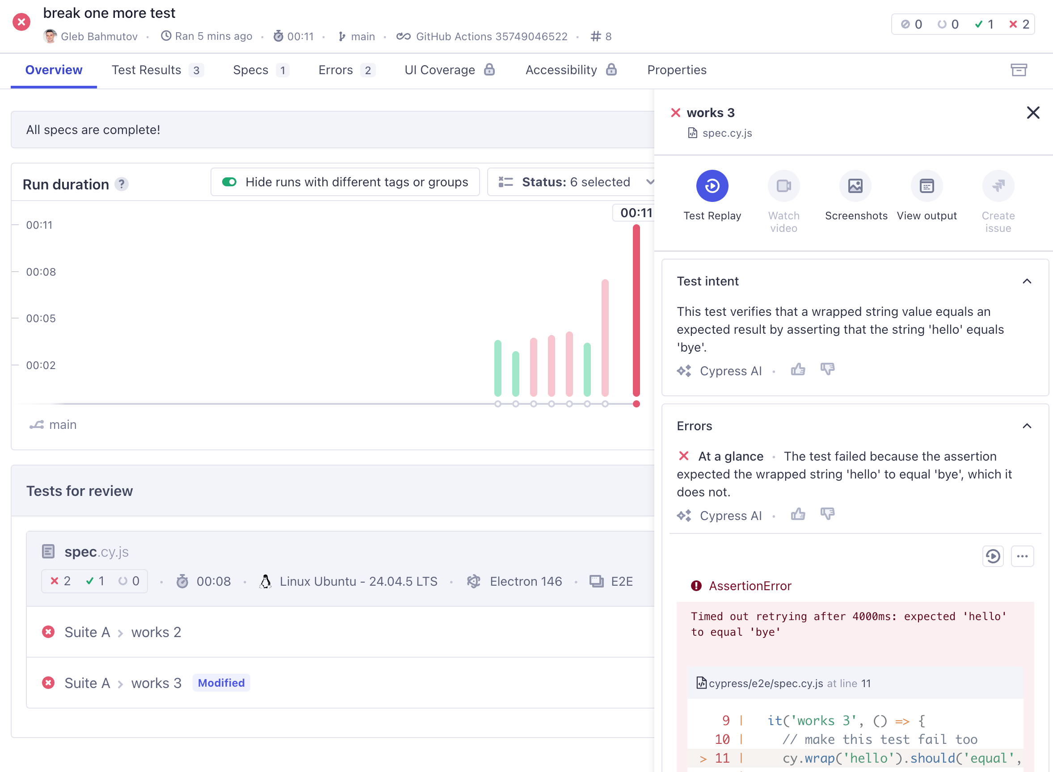Click the failed icon beside works 2

click(x=48, y=632)
